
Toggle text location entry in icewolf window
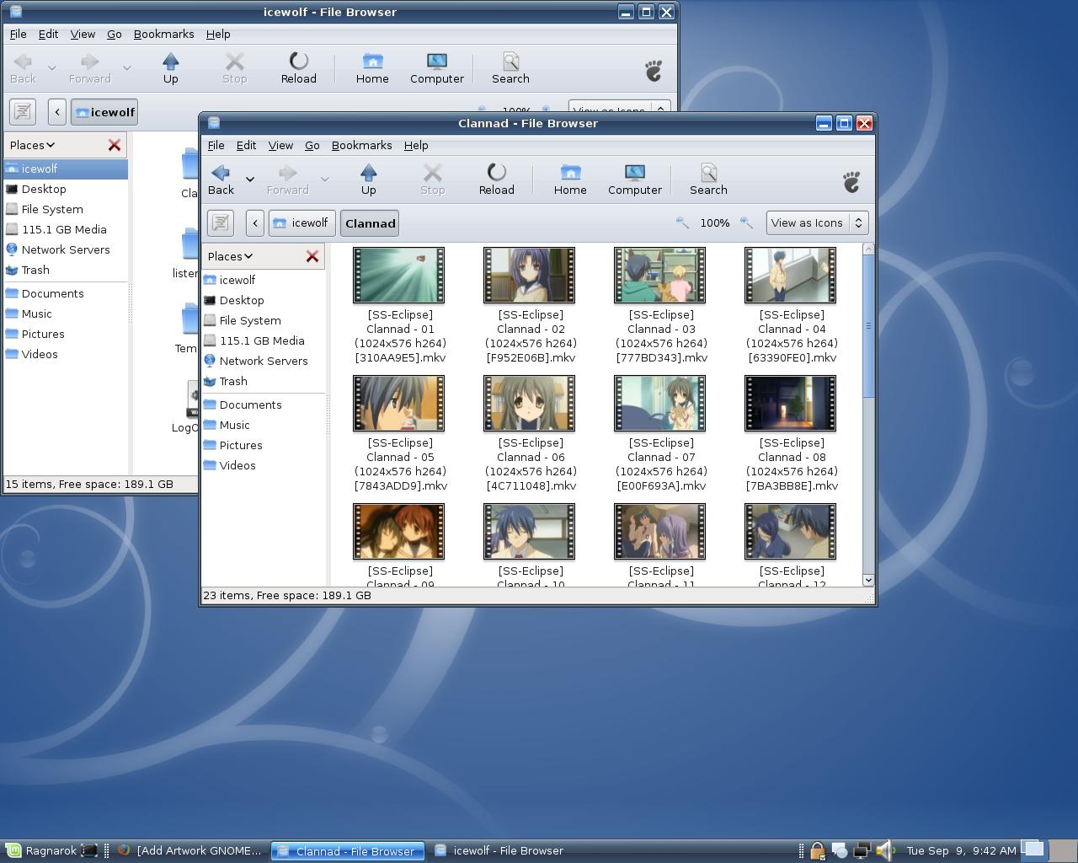pyautogui.click(x=23, y=112)
